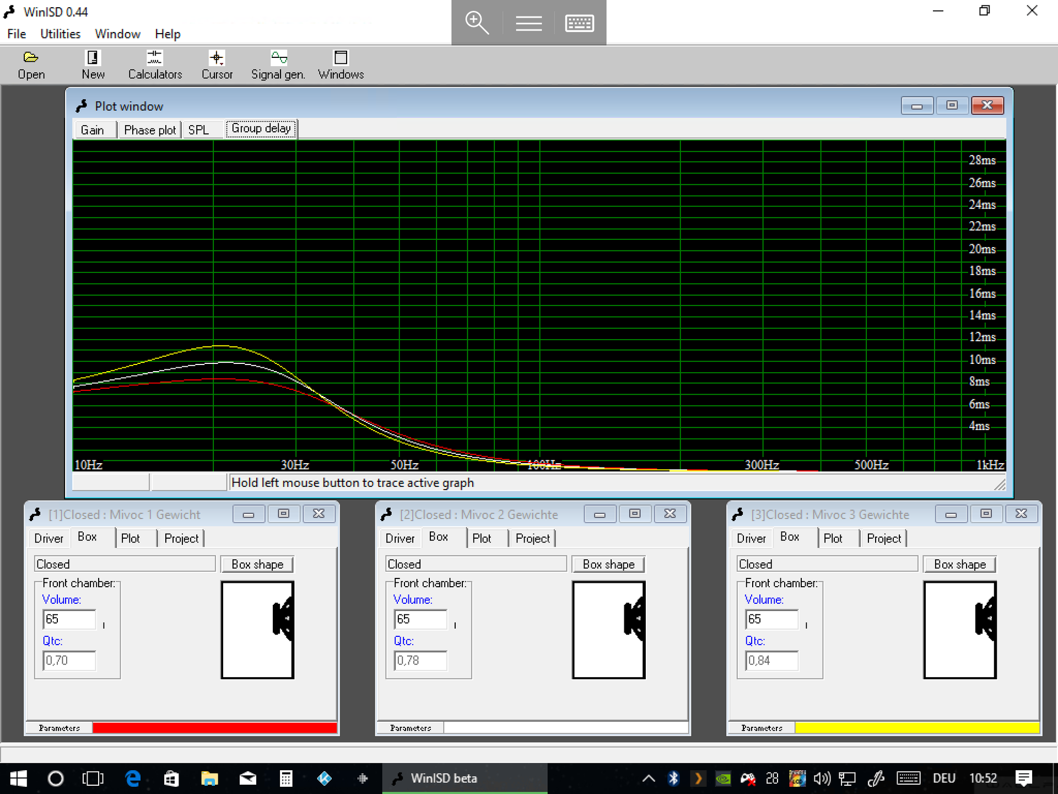
Task: Open Driver tab in Mivoc 2 Gewichte window
Action: 400,538
